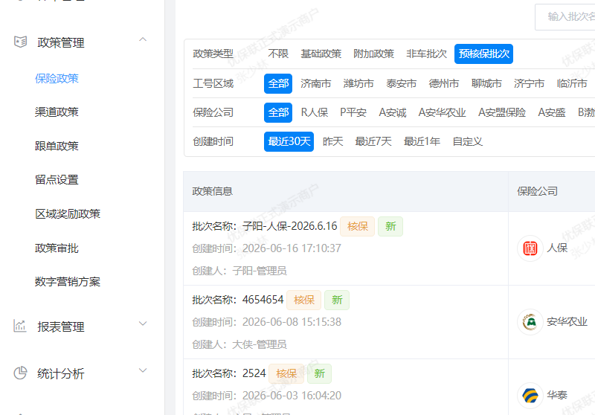Select 最近1年 creation time filter
595x415 pixels.
[x=422, y=141]
